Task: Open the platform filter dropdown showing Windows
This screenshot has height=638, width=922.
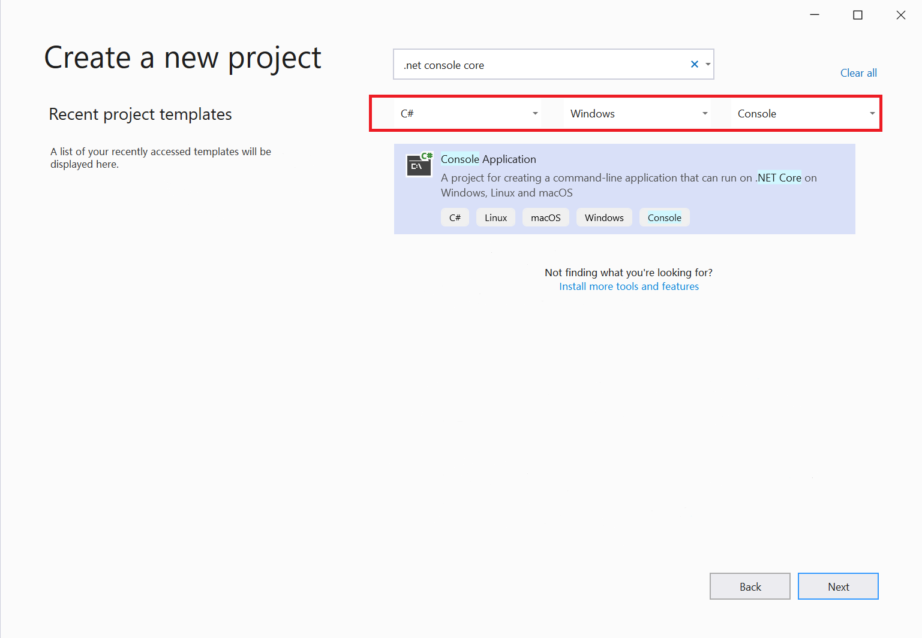Action: [637, 113]
